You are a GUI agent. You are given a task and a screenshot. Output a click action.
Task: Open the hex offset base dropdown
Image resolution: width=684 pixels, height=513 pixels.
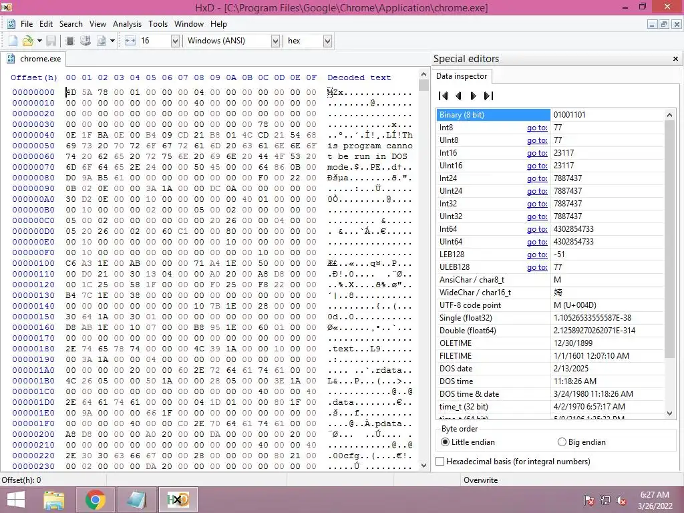(327, 41)
